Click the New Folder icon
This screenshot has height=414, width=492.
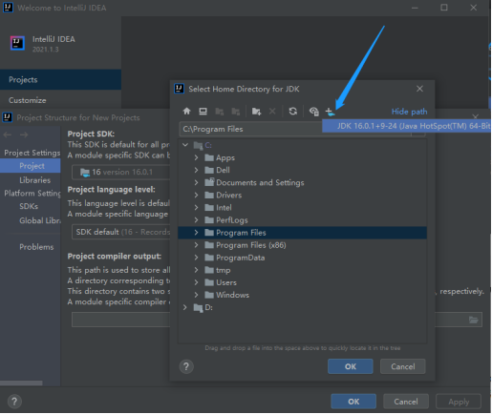click(256, 112)
